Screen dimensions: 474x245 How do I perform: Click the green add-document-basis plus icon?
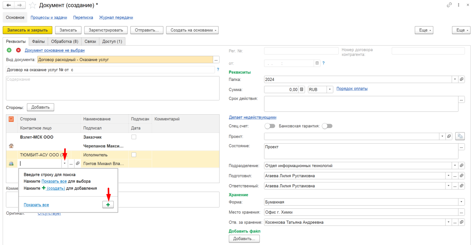[9, 50]
